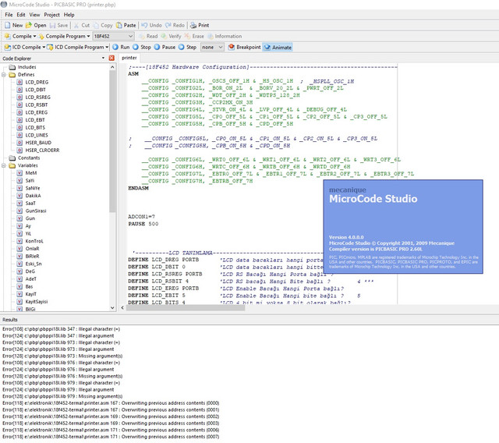This screenshot has width=499, height=443.
Task: Open the ICD Compile dropdown arrow
Action: (x=44, y=47)
